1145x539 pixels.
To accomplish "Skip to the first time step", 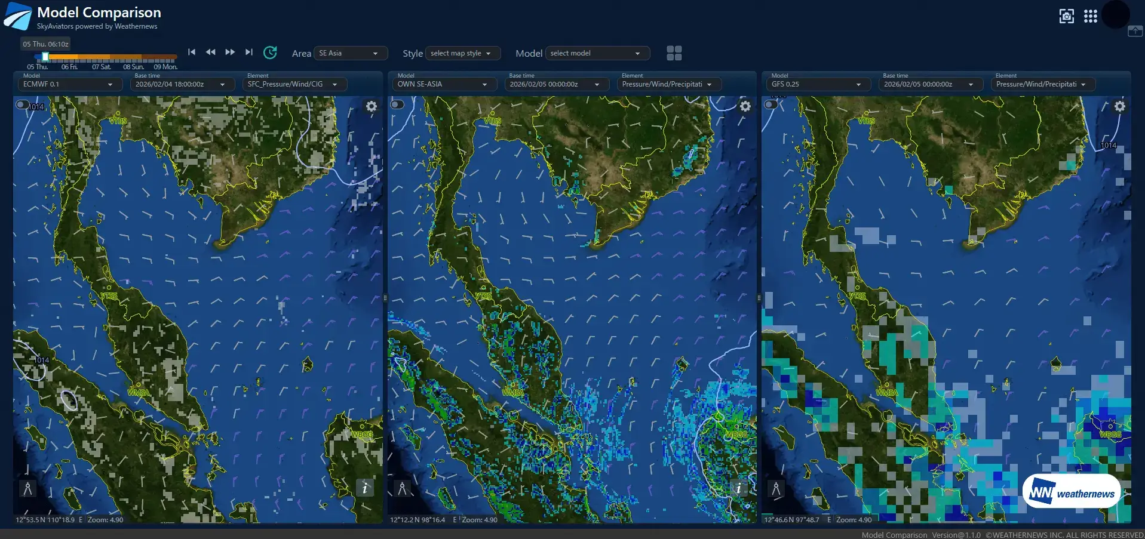I will coord(192,53).
